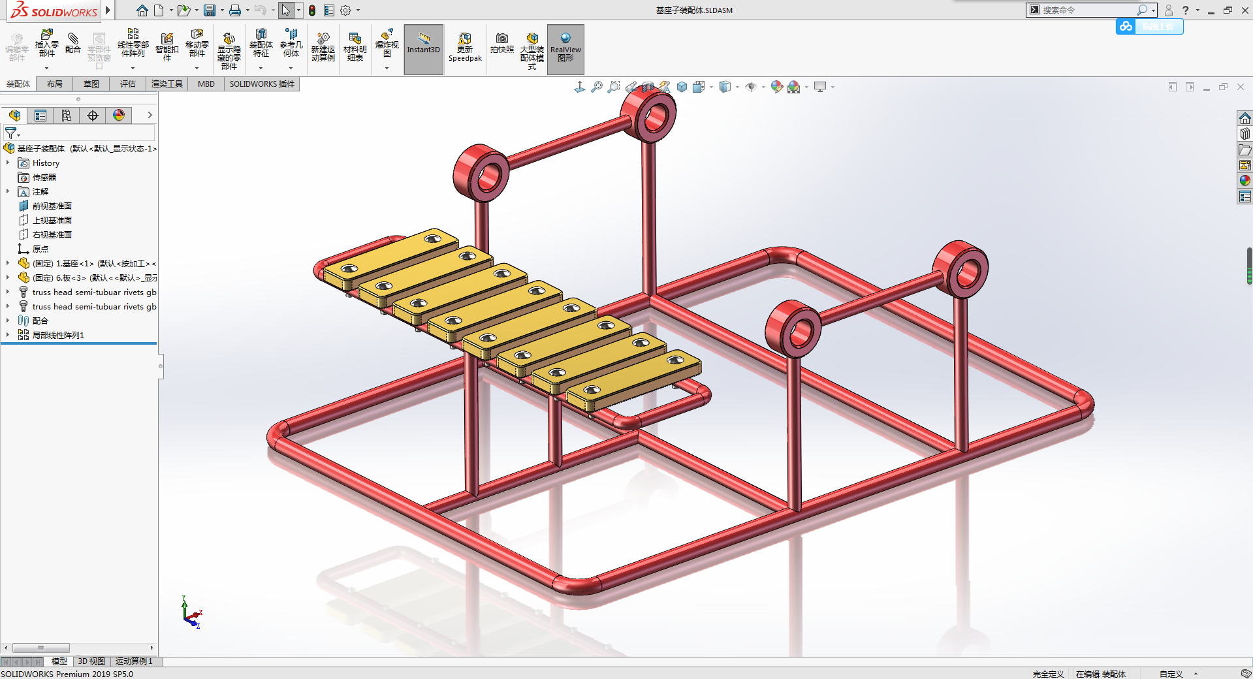Open the DimXpertManager crosshair tab

point(93,116)
